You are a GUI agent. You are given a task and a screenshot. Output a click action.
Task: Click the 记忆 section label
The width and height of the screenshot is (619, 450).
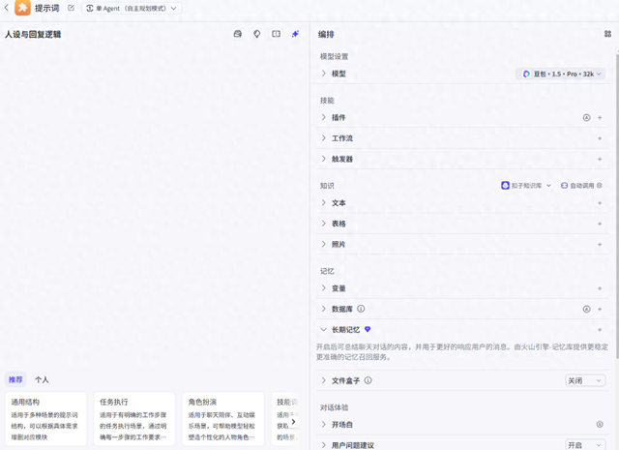coord(327,271)
